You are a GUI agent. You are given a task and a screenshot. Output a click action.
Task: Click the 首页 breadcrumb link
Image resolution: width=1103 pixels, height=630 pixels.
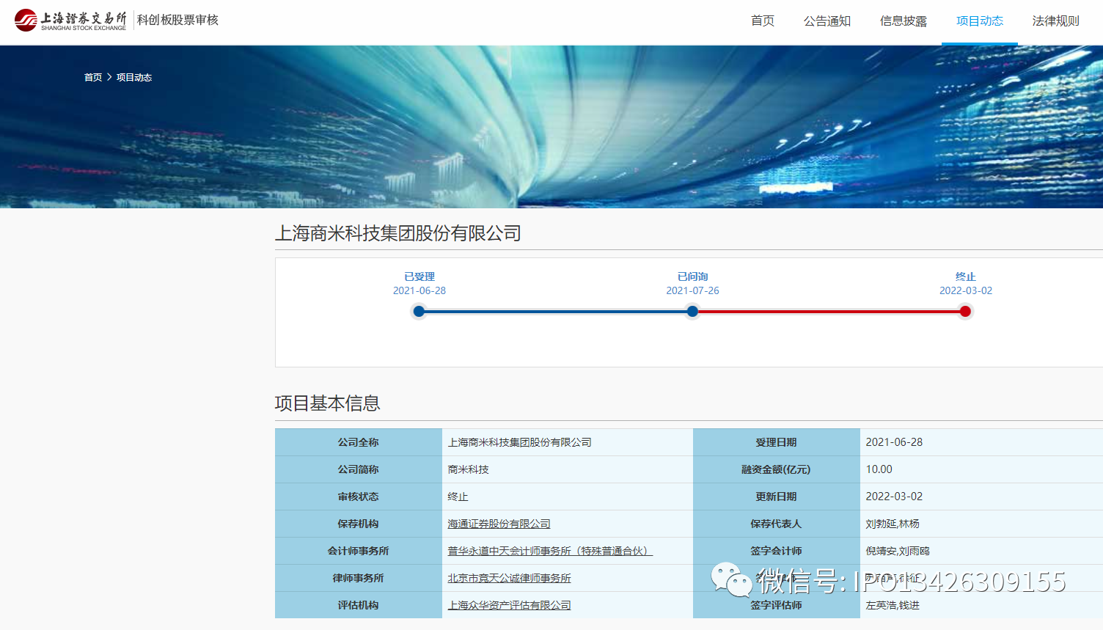(x=93, y=77)
